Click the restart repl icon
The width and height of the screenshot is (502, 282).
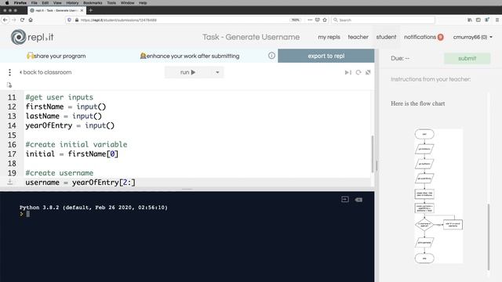[358, 73]
